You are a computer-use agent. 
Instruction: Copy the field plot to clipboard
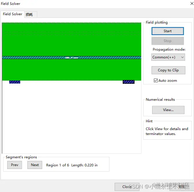168,70
